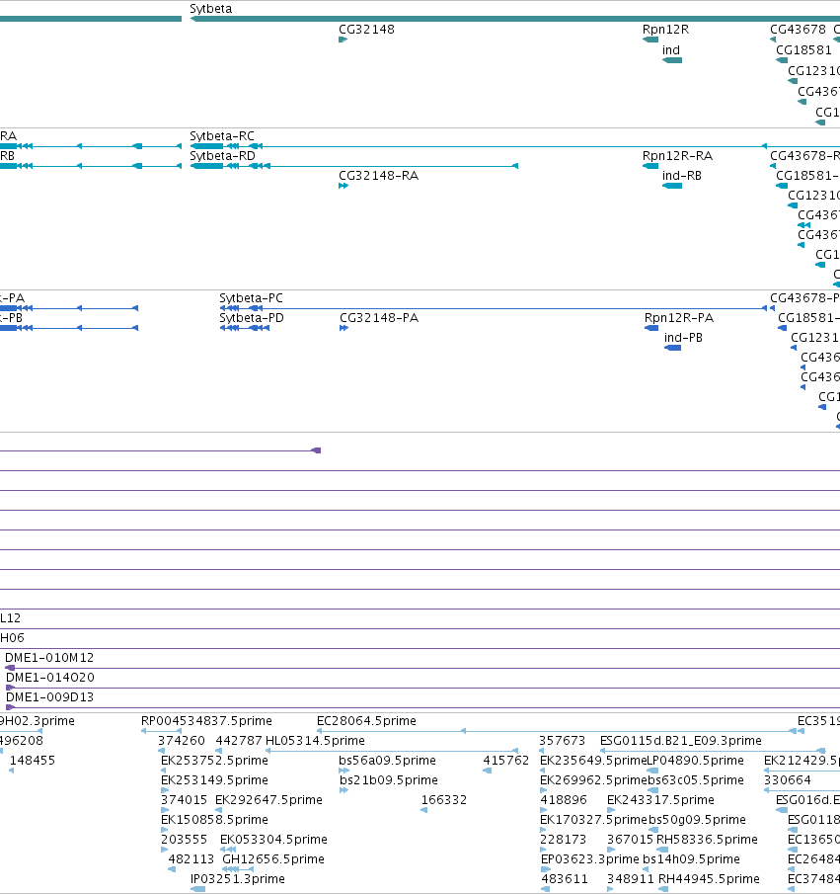Click the ESG0115d.B21_E09.3prime label
The image size is (840, 894).
click(681, 741)
